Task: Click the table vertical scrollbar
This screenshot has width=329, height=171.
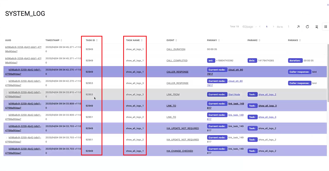Action: (x=328, y=74)
